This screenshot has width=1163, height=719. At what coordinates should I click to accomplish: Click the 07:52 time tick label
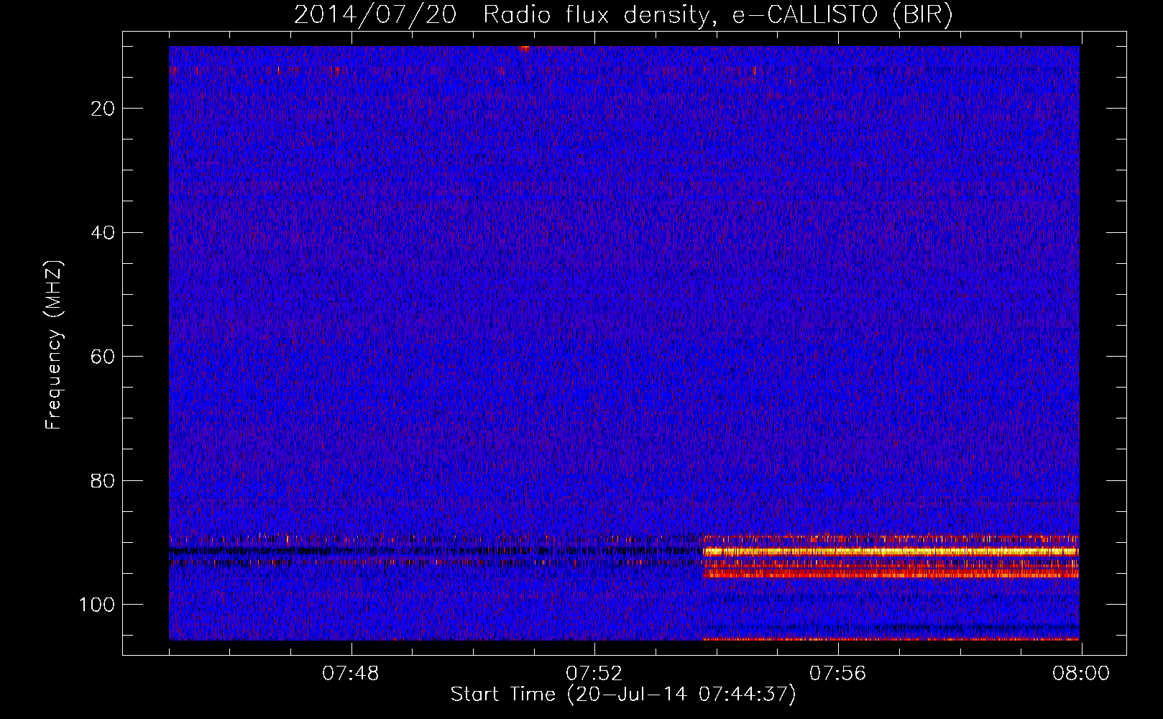pyautogui.click(x=594, y=674)
